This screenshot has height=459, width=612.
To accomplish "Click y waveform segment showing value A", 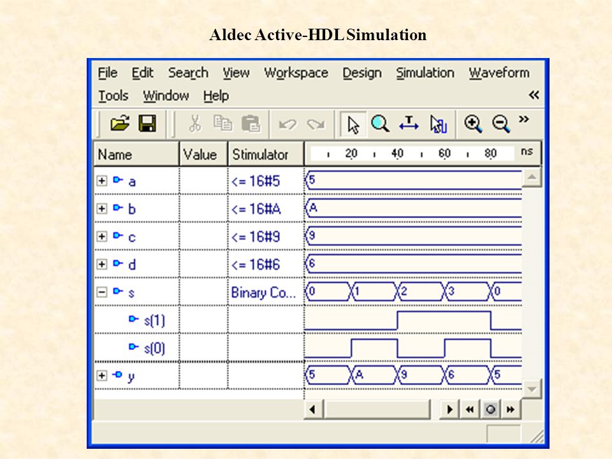I will 374,375.
